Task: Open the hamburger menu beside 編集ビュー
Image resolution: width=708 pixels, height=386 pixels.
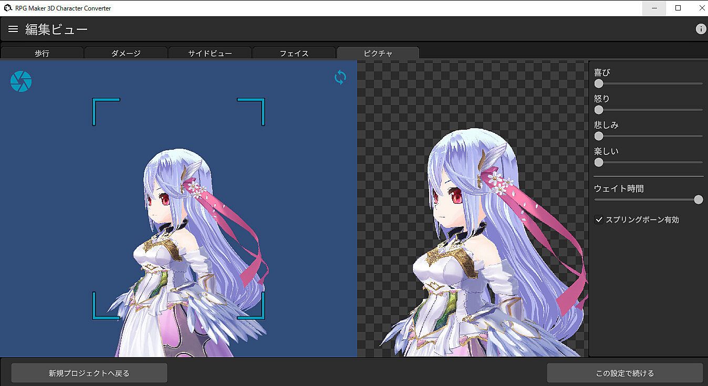Action: pyautogui.click(x=13, y=29)
